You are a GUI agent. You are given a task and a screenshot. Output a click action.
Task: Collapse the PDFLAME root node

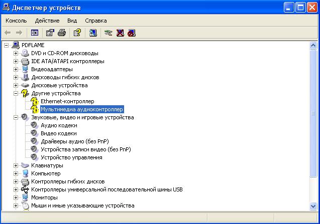7,45
